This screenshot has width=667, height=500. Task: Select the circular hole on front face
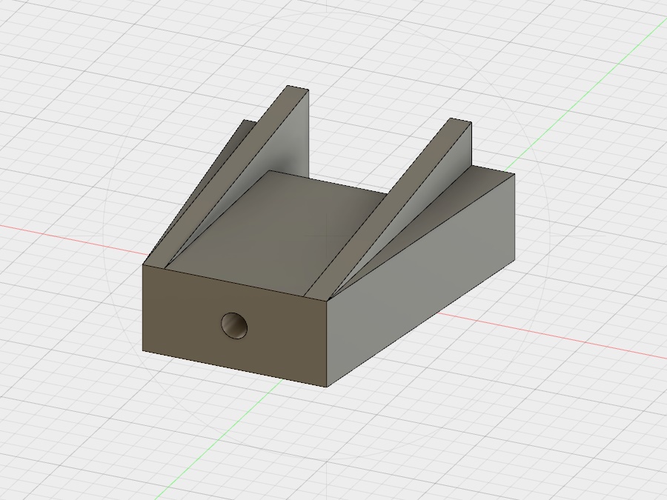click(x=234, y=326)
